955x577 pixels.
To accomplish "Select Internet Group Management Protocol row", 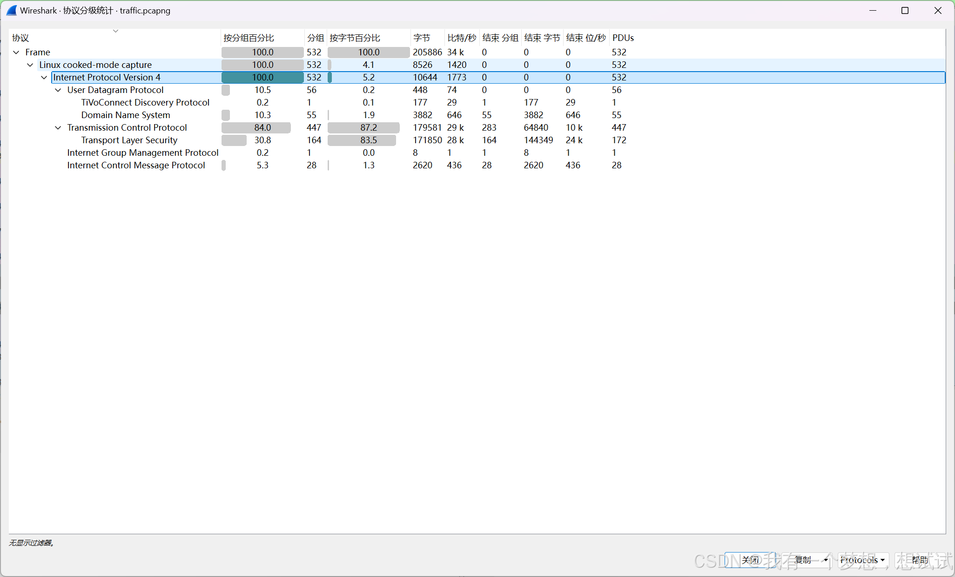I will click(x=142, y=153).
